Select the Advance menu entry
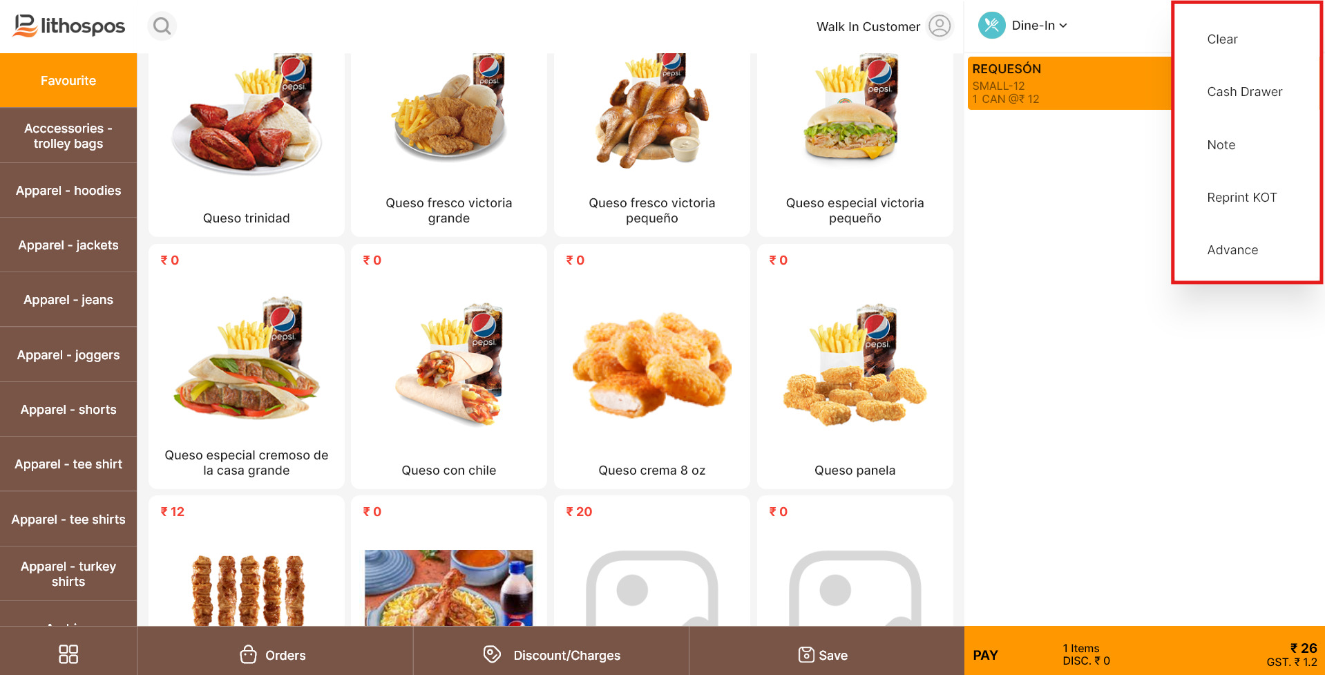Screen dimensions: 1325x675 [x=1232, y=250]
